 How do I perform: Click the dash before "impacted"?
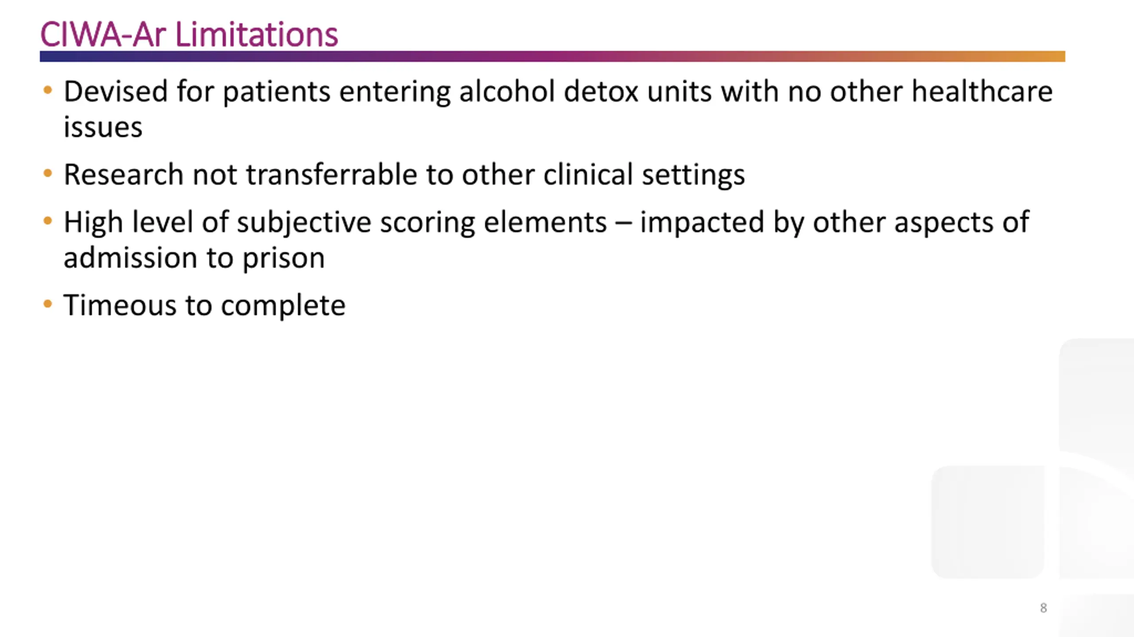[623, 223]
